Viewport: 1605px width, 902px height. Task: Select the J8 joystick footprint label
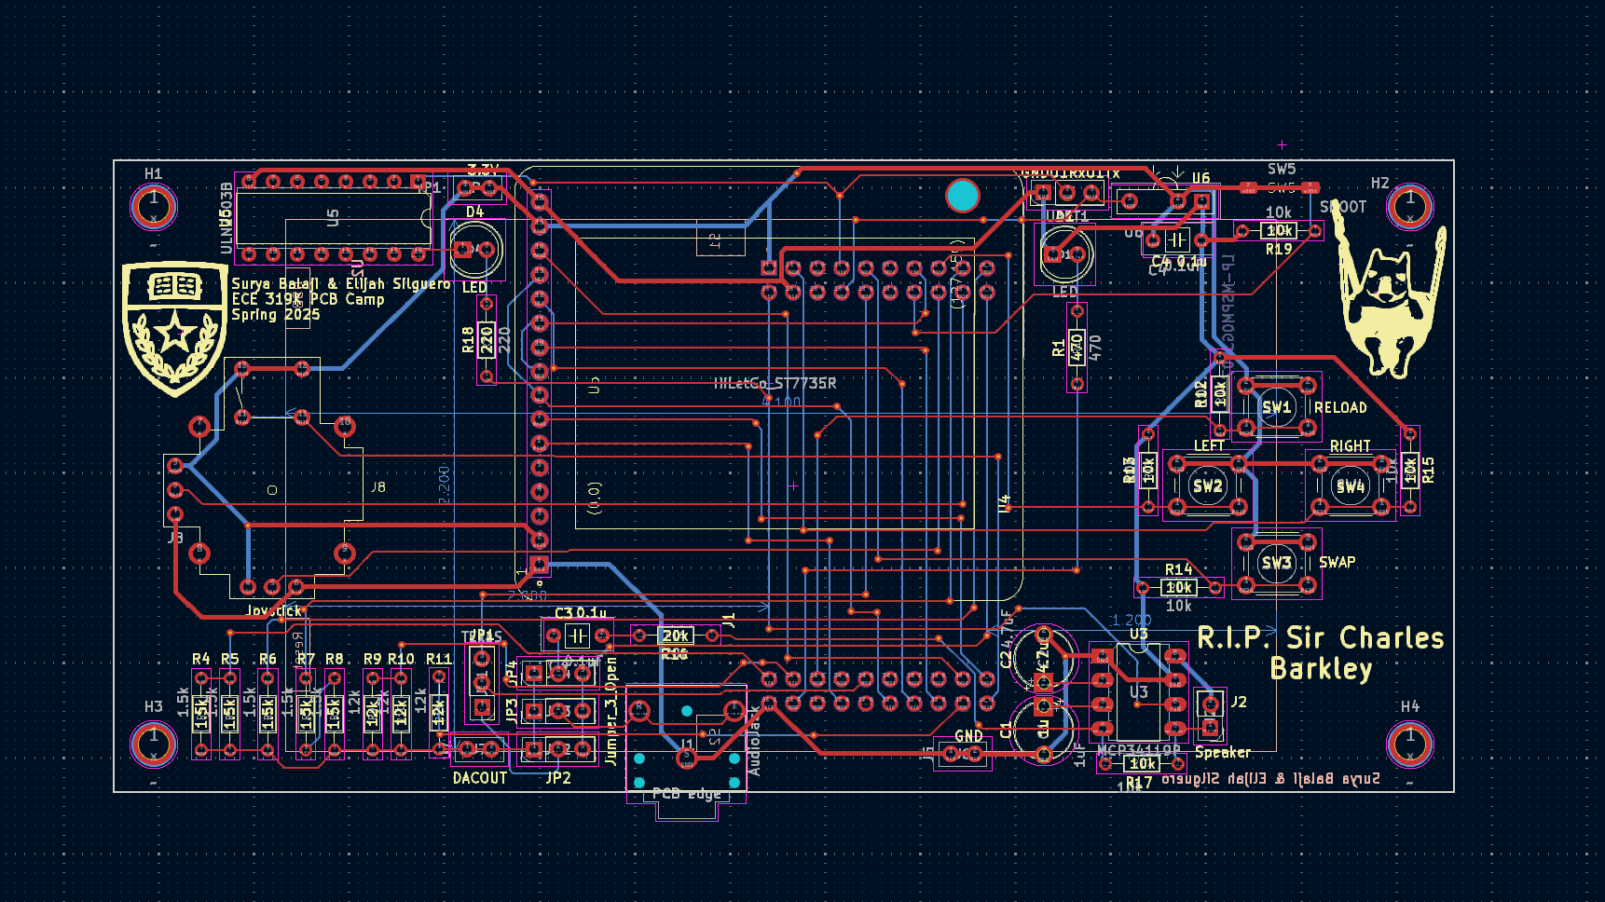pos(378,487)
